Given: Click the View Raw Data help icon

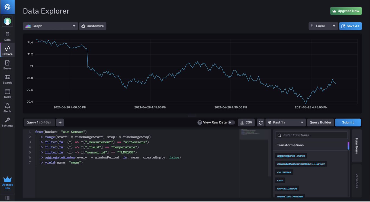Looking at the screenshot, I should [200, 122].
